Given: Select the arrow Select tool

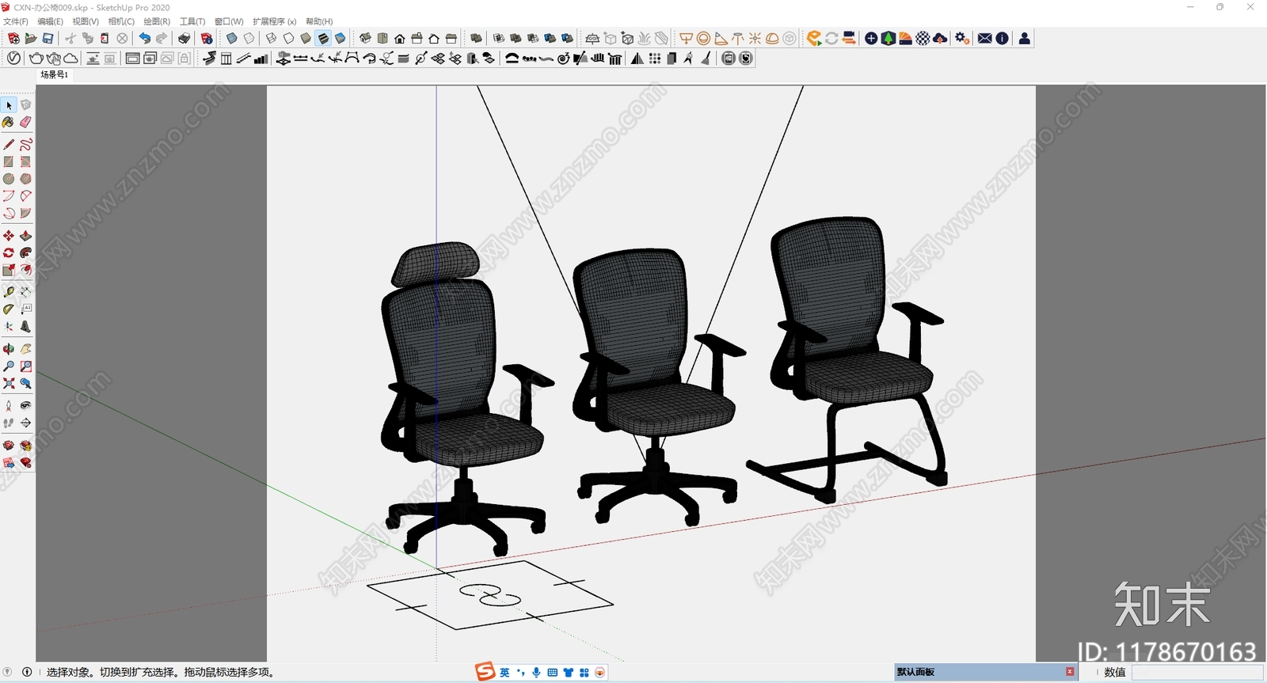Looking at the screenshot, I should (x=9, y=105).
